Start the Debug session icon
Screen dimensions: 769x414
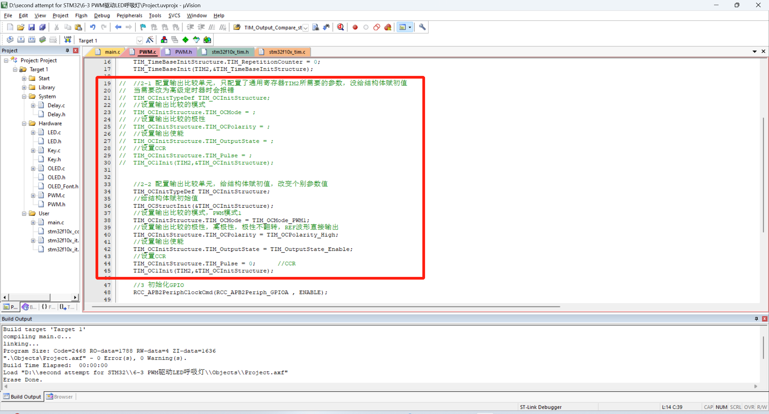pos(340,27)
